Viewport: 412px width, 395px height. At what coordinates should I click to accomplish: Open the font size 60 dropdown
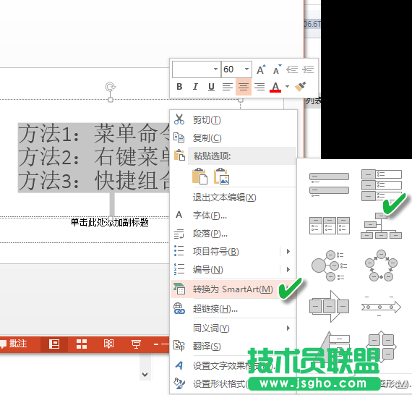click(x=246, y=69)
